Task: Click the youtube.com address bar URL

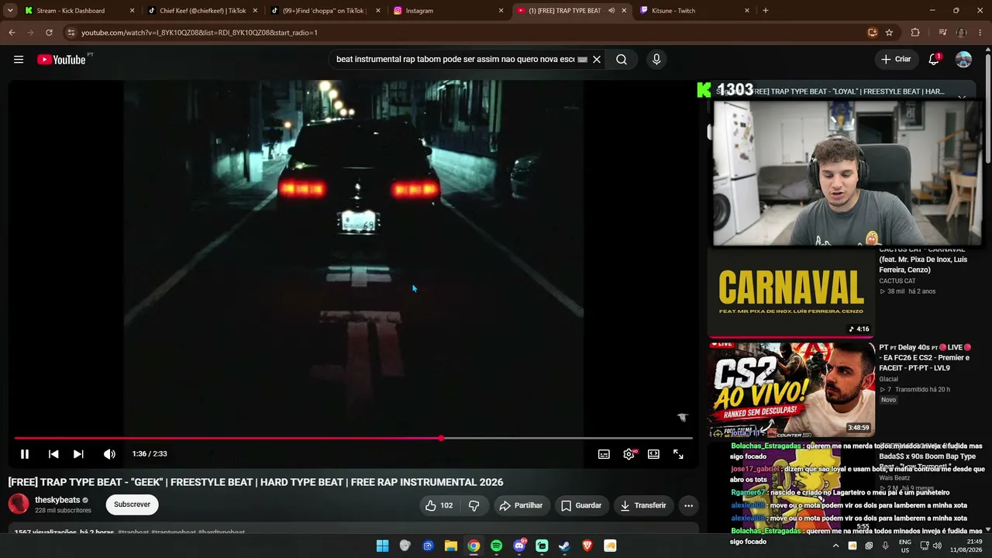Action: click(199, 33)
